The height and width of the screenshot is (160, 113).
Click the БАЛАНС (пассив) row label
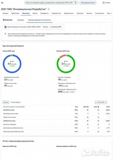tap(9, 121)
